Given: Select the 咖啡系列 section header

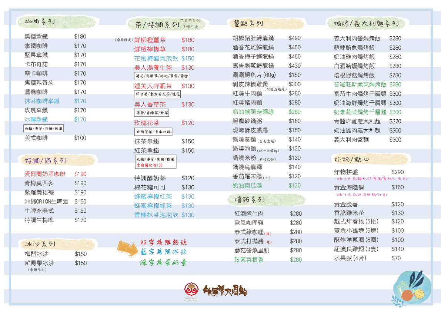Looking at the screenshot, I should pos(40,21).
